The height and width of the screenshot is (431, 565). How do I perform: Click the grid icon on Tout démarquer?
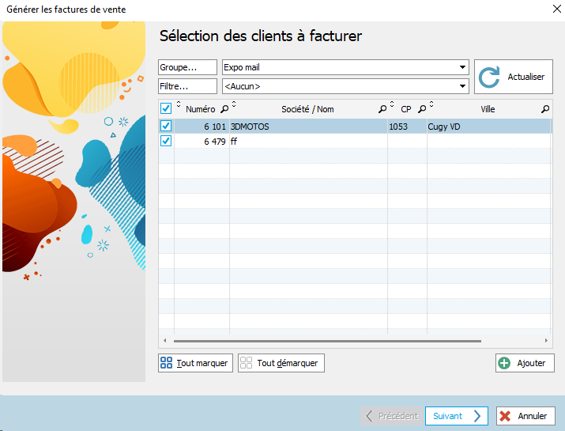coord(246,363)
